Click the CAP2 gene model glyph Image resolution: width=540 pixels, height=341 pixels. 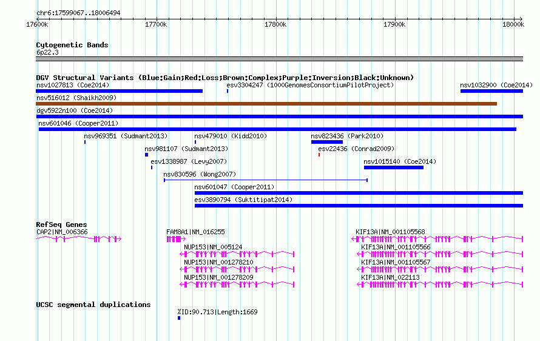78,238
